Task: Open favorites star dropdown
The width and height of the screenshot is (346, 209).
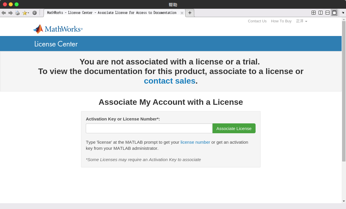Action: (26, 13)
